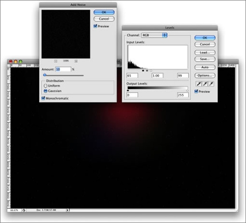Select Uniform distribution option
The height and width of the screenshot is (223, 246).
click(46, 86)
